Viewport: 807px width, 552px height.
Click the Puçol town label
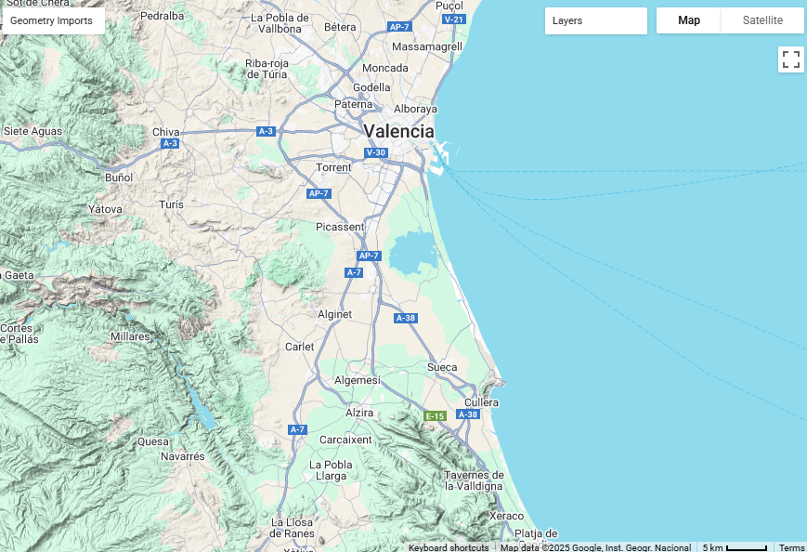point(449,6)
